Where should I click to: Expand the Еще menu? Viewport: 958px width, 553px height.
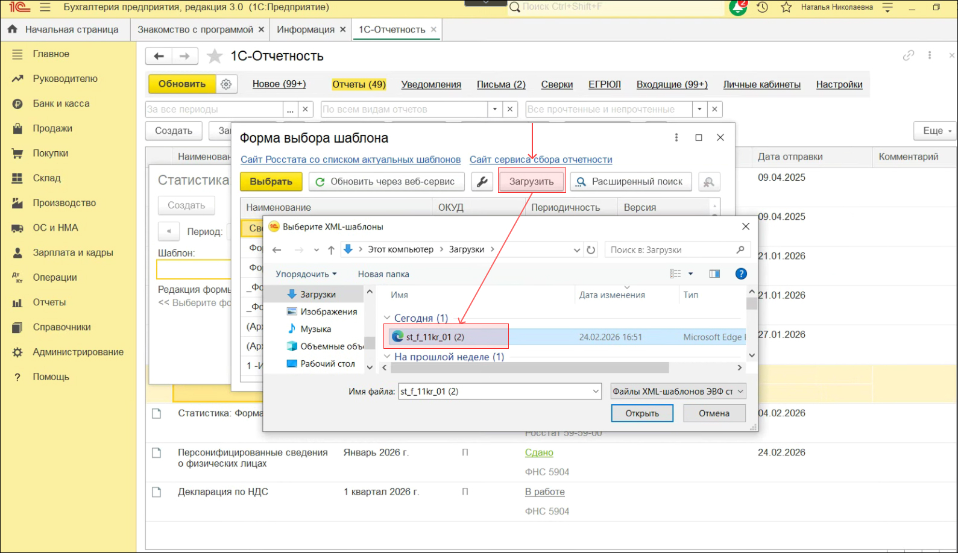pyautogui.click(x=936, y=131)
